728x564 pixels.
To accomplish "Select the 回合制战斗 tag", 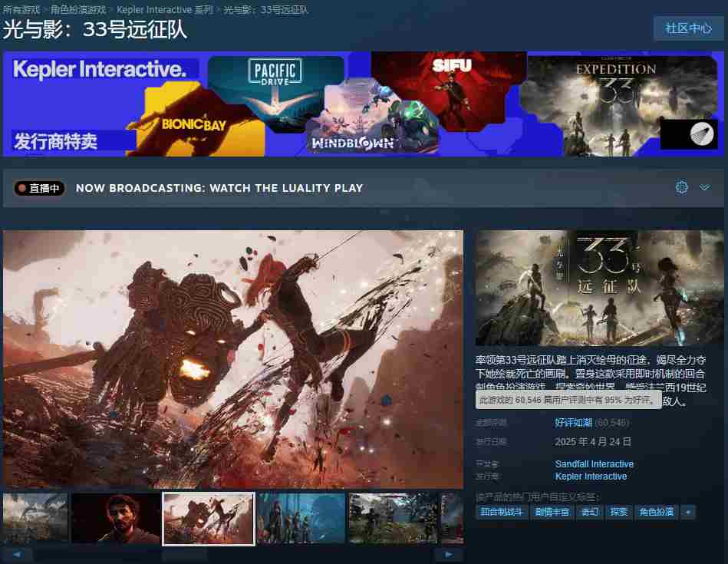I will (502, 512).
